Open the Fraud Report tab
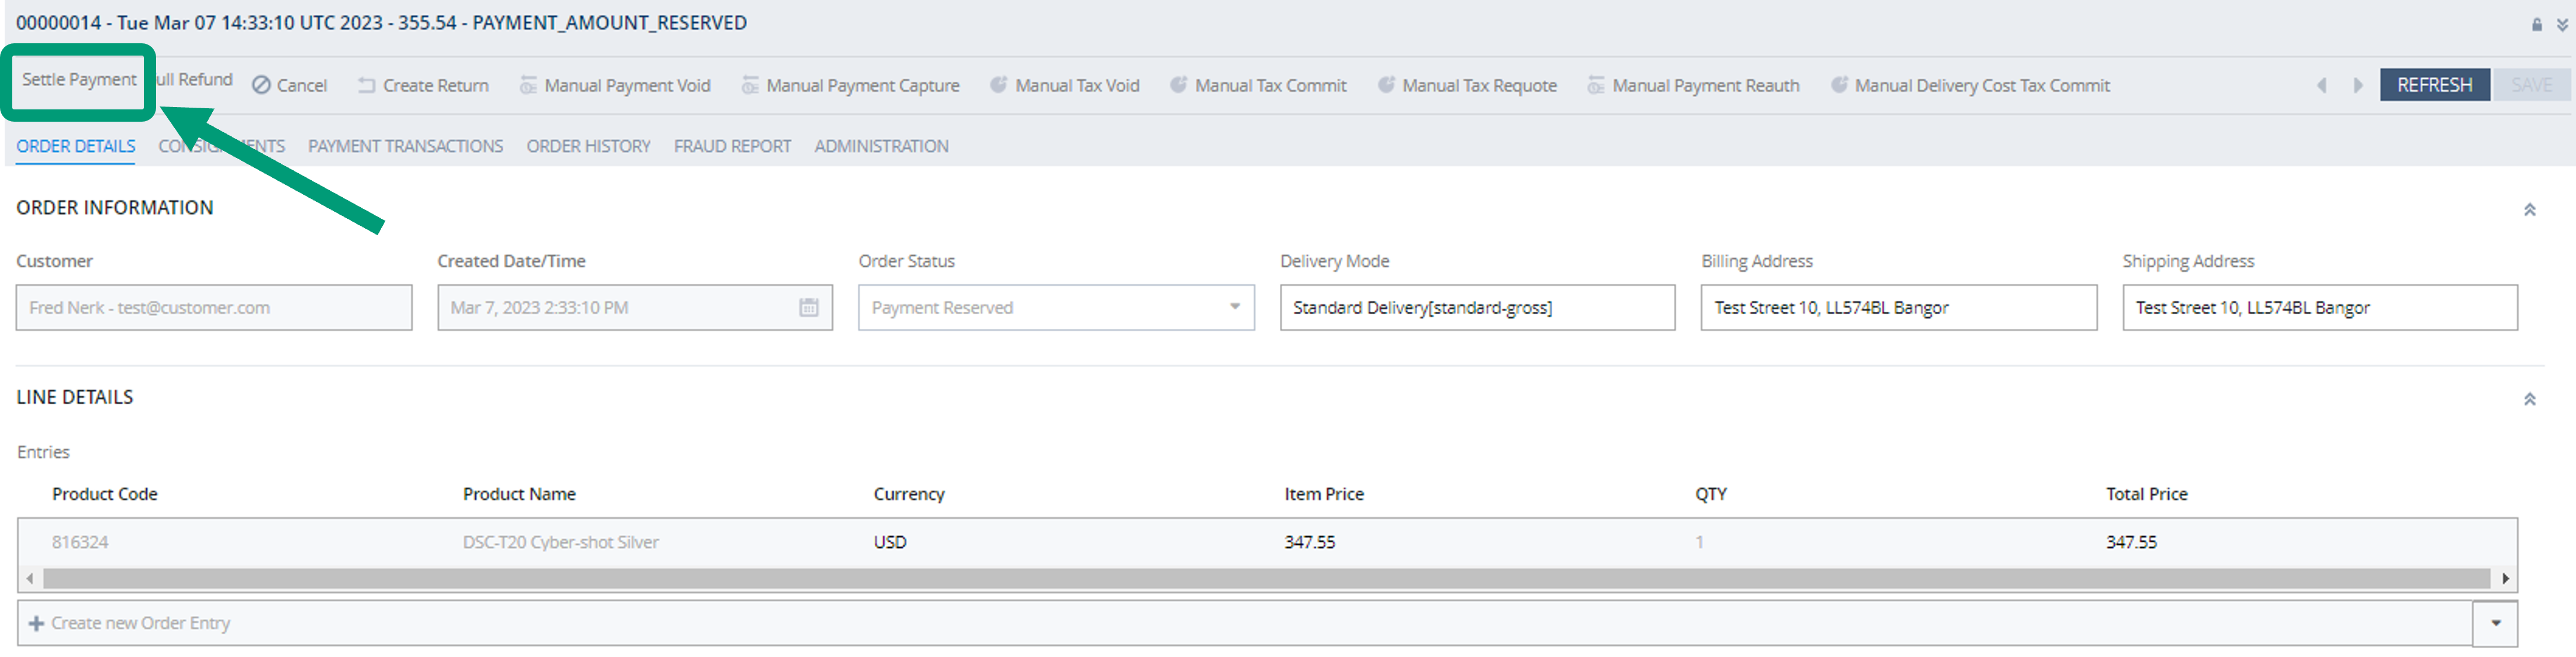 732,146
